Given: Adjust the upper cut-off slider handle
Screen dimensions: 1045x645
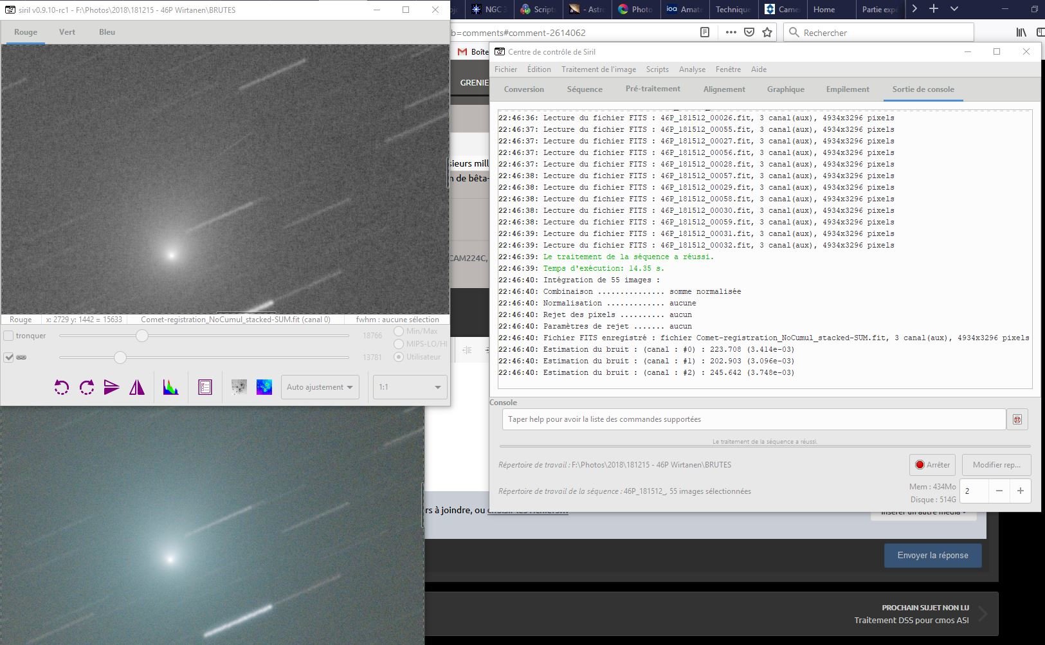Looking at the screenshot, I should 142,336.
